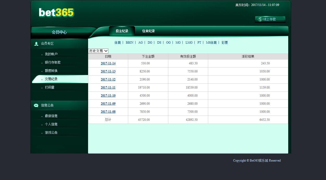Click the bet amount 530.00

click(145, 63)
